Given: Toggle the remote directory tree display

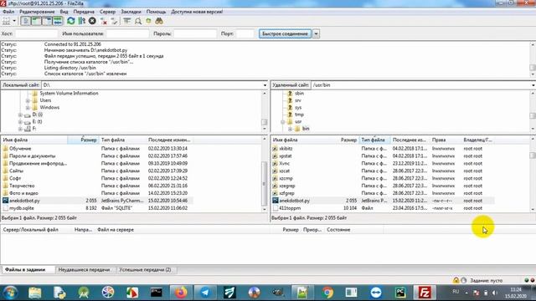Looking at the screenshot, I should tap(47, 21).
